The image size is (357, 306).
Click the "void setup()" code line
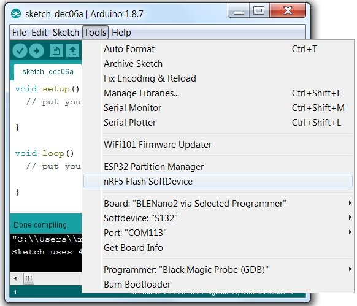(x=47, y=89)
